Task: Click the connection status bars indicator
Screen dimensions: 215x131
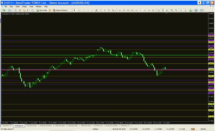Action: [x=193, y=129]
